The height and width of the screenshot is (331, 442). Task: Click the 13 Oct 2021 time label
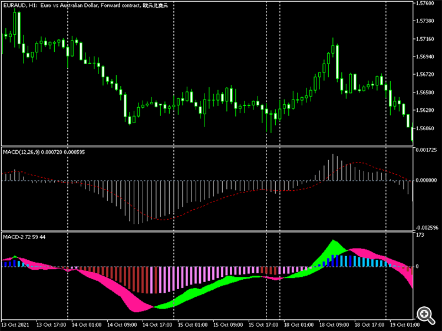[x=15, y=325]
